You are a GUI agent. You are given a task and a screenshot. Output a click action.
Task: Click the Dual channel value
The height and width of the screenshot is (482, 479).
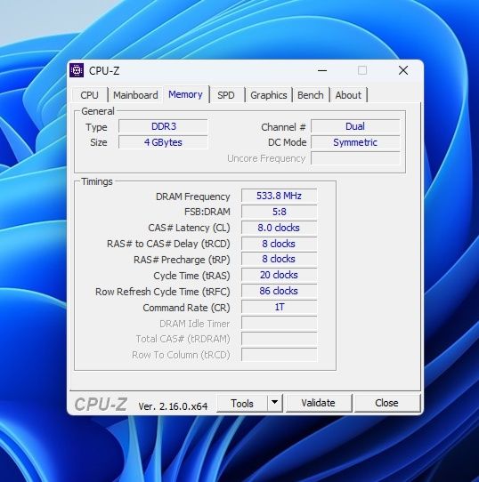coord(355,126)
